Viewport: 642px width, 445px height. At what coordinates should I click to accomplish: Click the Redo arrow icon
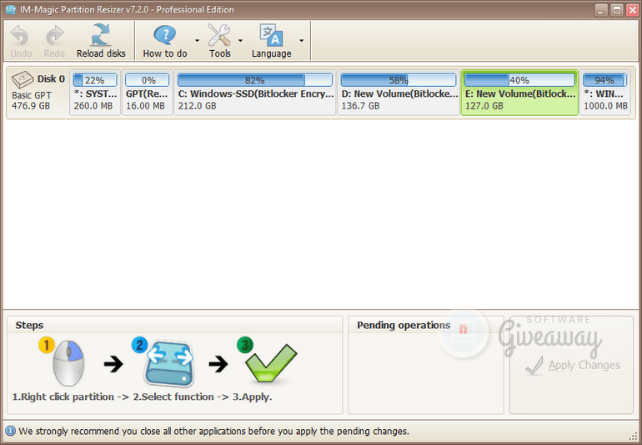(x=54, y=36)
